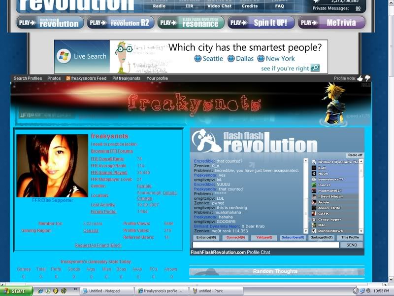Click Acide's avatar in the chat list

click(x=314, y=202)
